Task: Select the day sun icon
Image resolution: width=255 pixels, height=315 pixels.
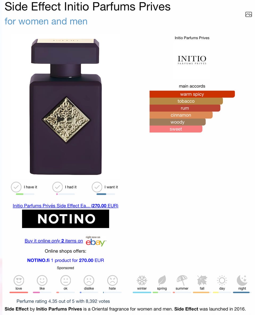Action: [x=222, y=280]
